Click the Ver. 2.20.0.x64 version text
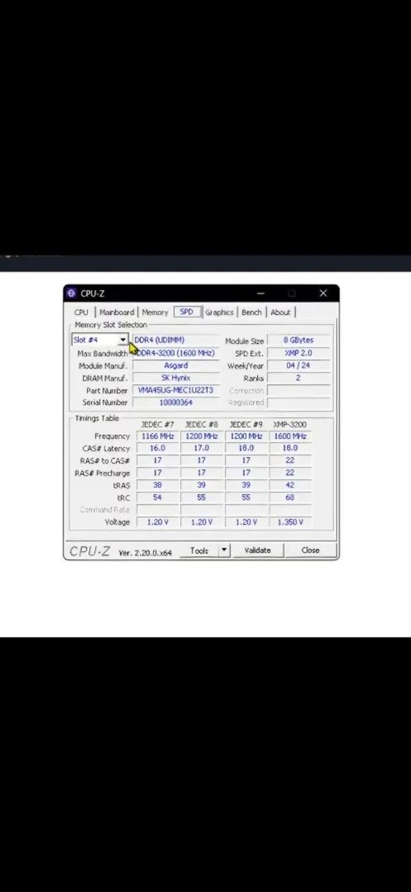The width and height of the screenshot is (411, 892). pos(145,553)
